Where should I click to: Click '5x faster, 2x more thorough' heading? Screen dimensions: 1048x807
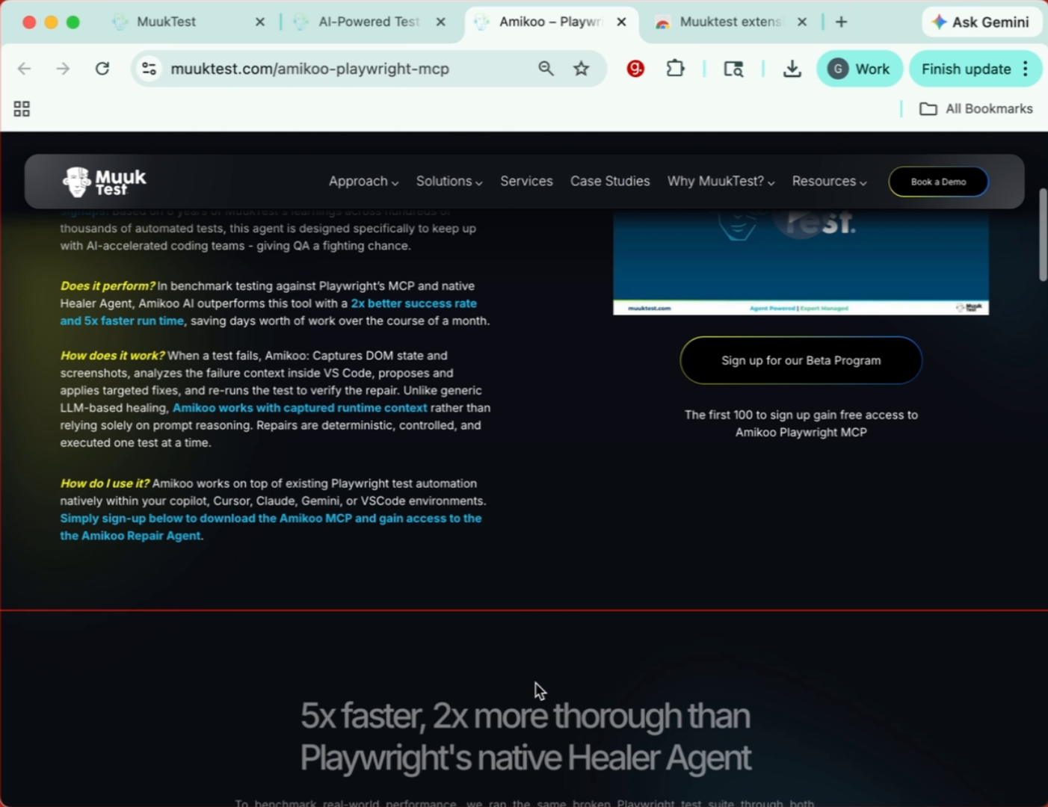(525, 716)
